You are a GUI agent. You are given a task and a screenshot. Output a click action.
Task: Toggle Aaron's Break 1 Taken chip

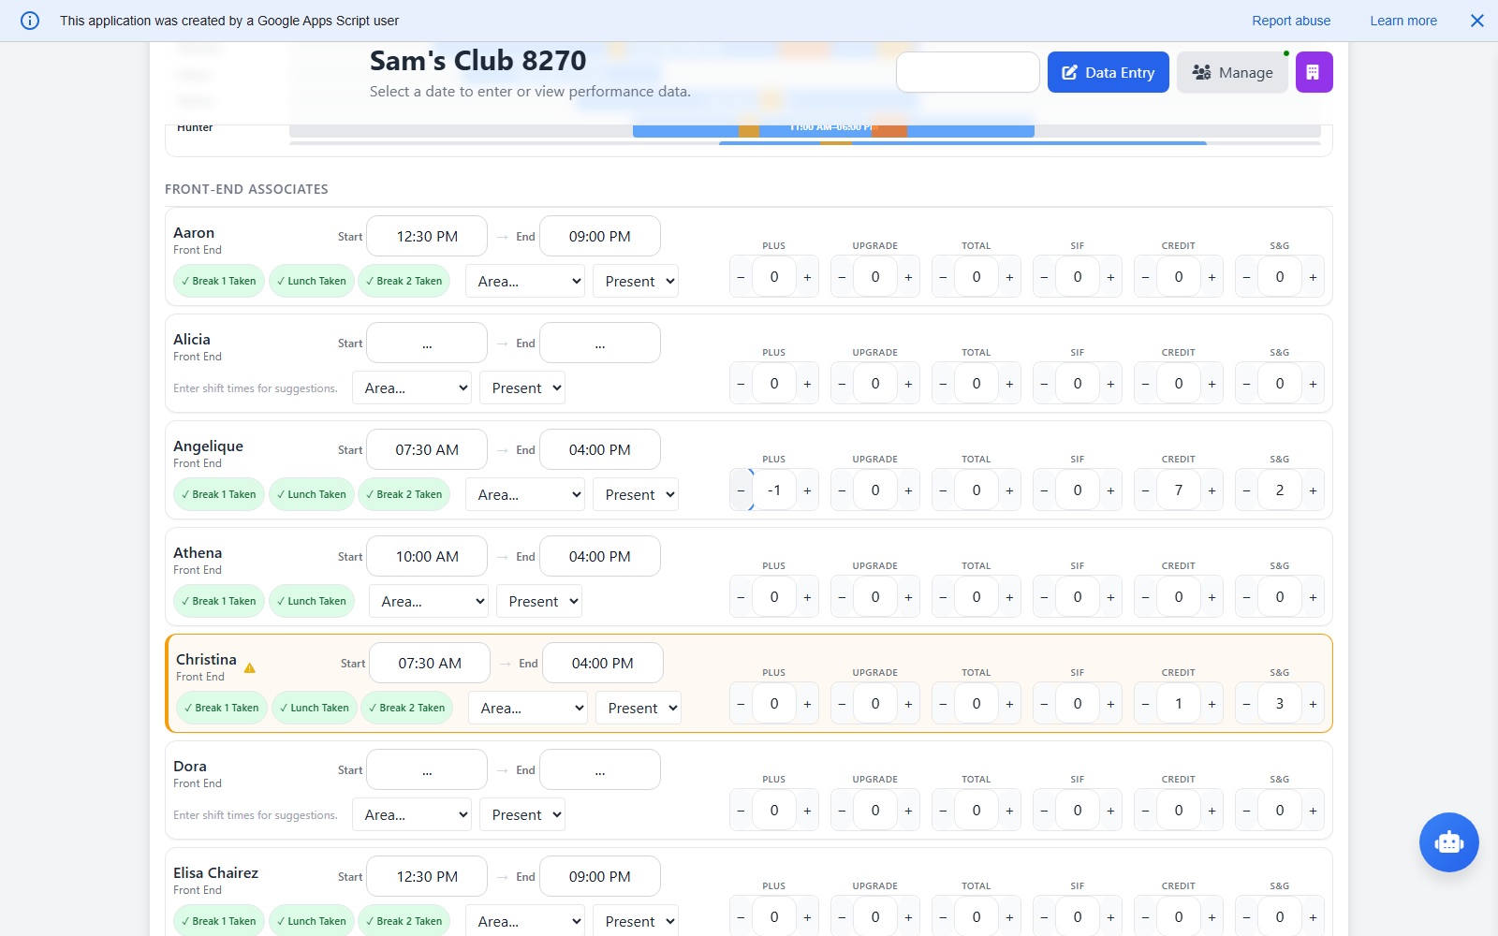click(x=219, y=281)
